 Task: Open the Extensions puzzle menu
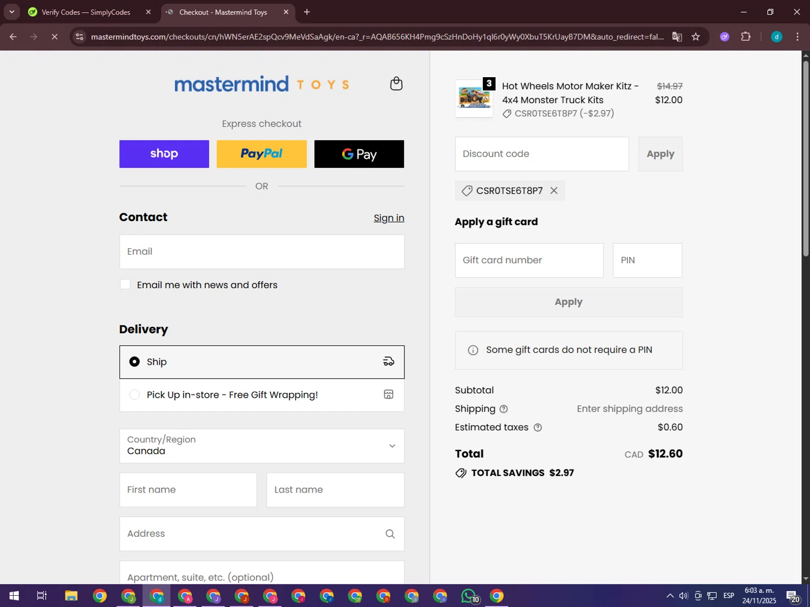pos(746,37)
